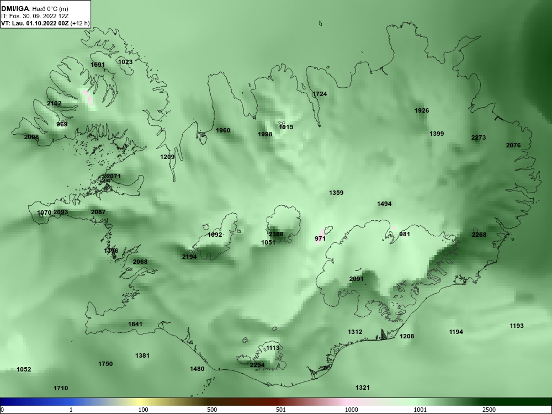This screenshot has width=552, height=414.
Task: Click the 1998 map value
Action: (265, 135)
